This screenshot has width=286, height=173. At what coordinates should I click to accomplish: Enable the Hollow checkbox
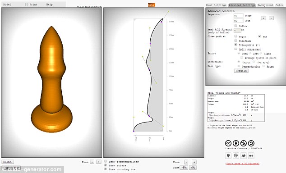[235, 26]
